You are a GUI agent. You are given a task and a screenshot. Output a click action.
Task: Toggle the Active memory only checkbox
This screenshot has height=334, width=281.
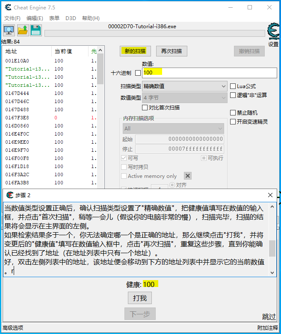(124, 176)
